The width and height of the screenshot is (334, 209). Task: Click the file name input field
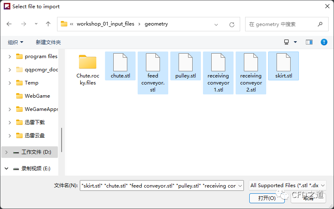coord(159,186)
